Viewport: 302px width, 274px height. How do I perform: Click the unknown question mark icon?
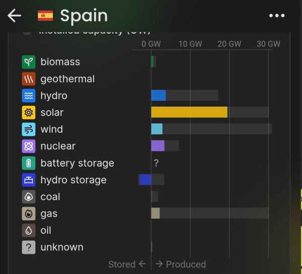pos(29,247)
